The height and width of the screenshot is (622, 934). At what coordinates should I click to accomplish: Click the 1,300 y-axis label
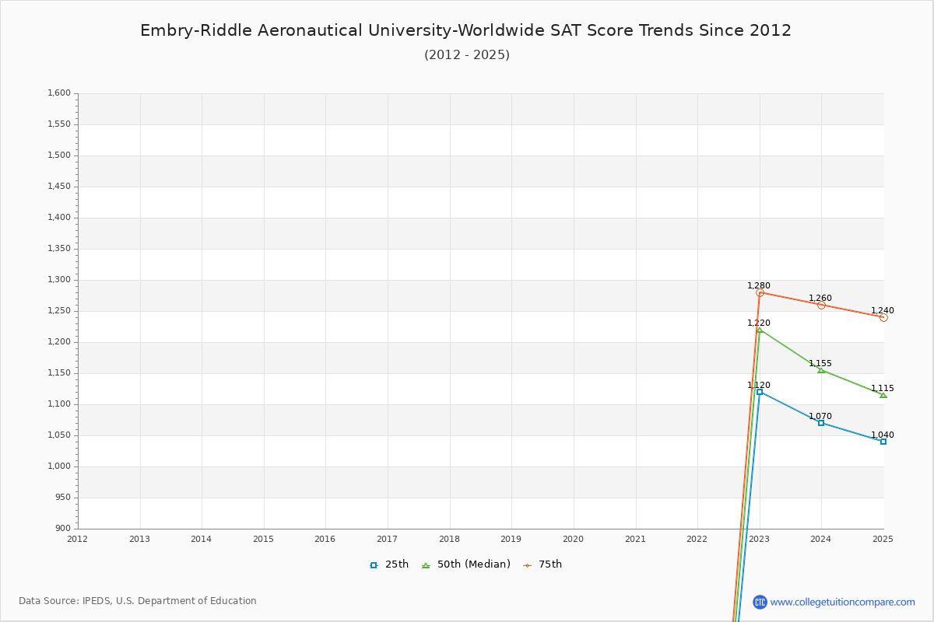[x=59, y=280]
